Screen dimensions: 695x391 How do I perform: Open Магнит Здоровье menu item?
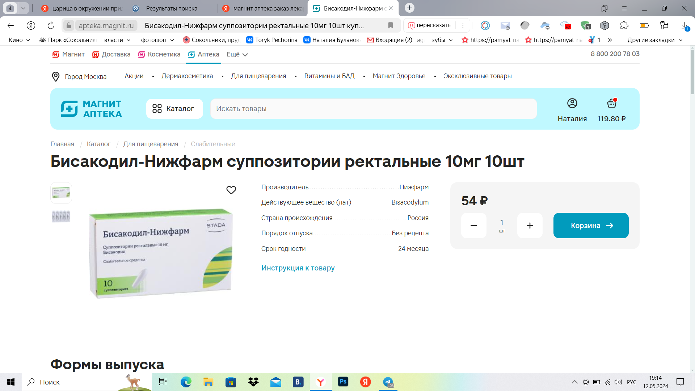point(399,76)
